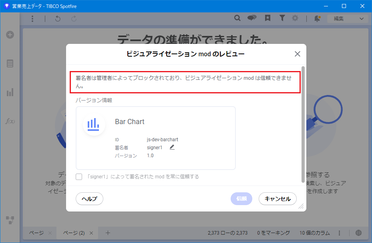Screen dimensions: 372x243
Task: Click the キャンセル button
Action: pyautogui.click(x=277, y=199)
